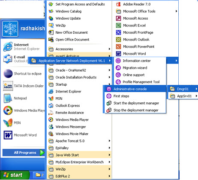Launch Windows Messenger icon

(x=51, y=127)
